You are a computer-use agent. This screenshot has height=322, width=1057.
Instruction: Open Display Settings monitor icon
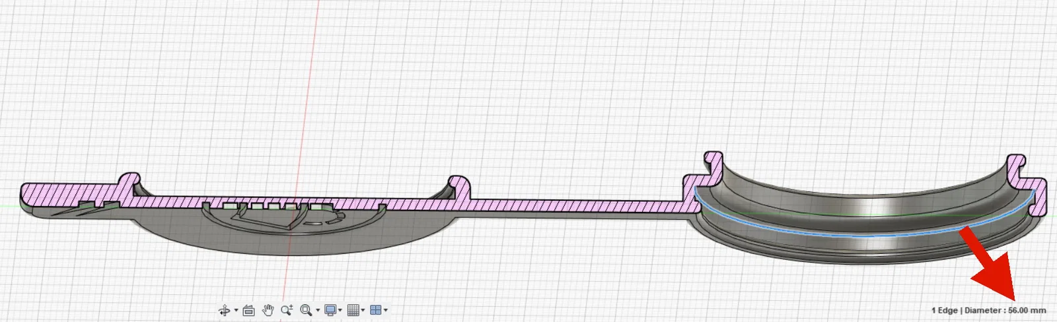[330, 310]
